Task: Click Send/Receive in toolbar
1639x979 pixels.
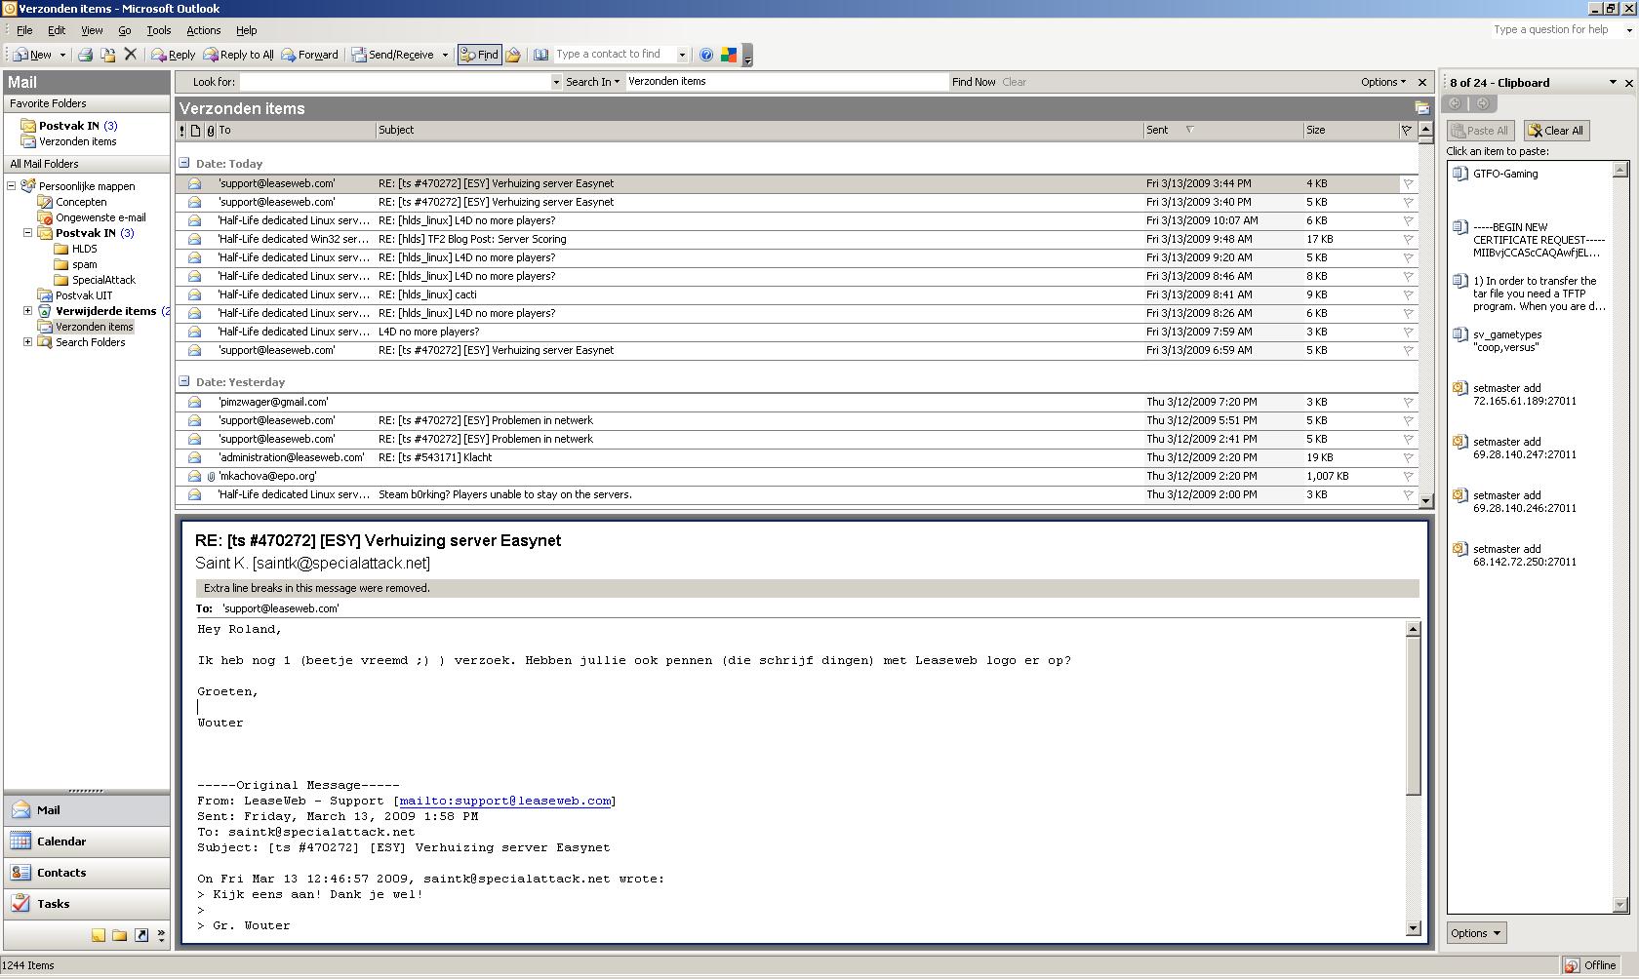Action: [x=393, y=55]
